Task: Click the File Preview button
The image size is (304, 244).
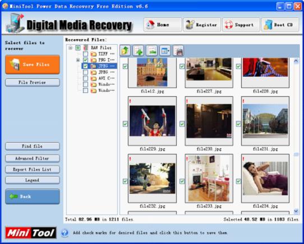Action: point(33,82)
